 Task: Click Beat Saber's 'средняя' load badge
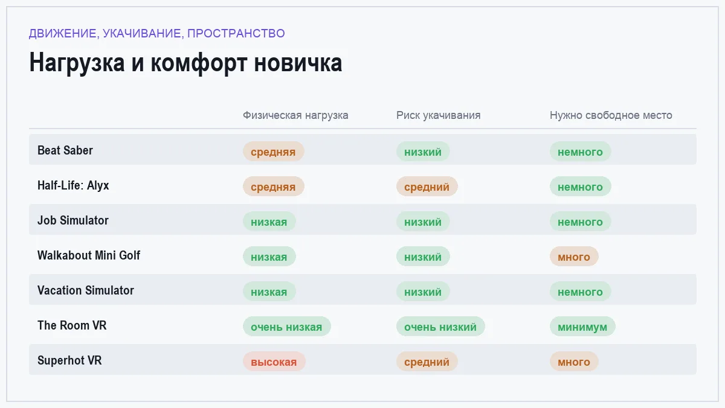coord(274,151)
